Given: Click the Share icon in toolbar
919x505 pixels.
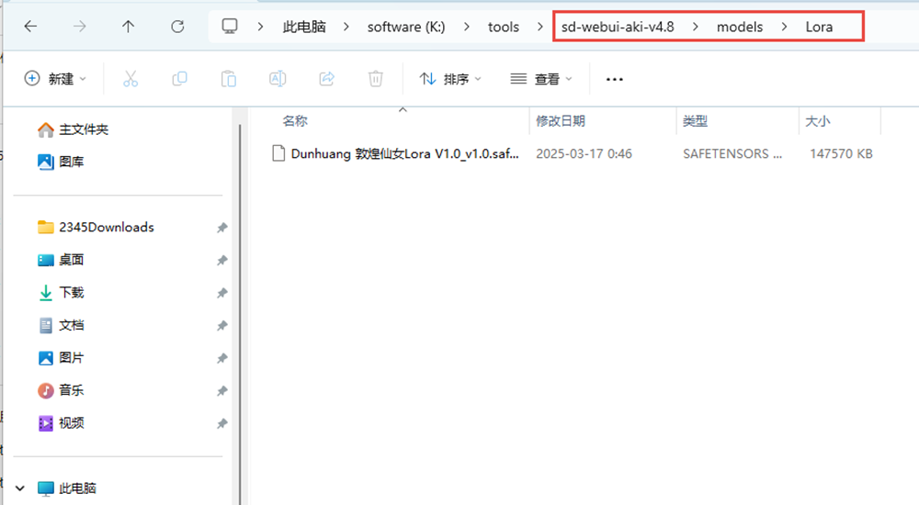Looking at the screenshot, I should [326, 78].
